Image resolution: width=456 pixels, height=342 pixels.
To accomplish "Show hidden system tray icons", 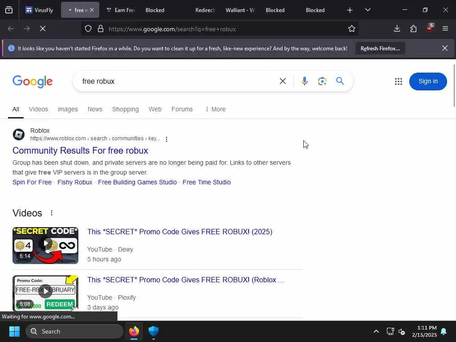I will click(376, 331).
